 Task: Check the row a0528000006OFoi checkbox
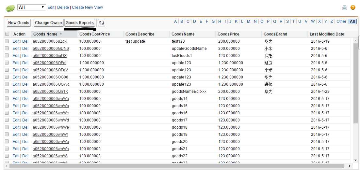(7, 63)
